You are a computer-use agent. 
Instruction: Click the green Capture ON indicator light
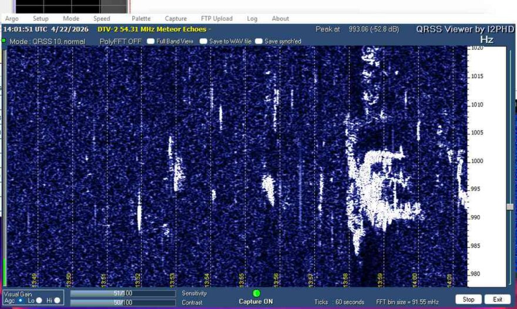(x=256, y=293)
